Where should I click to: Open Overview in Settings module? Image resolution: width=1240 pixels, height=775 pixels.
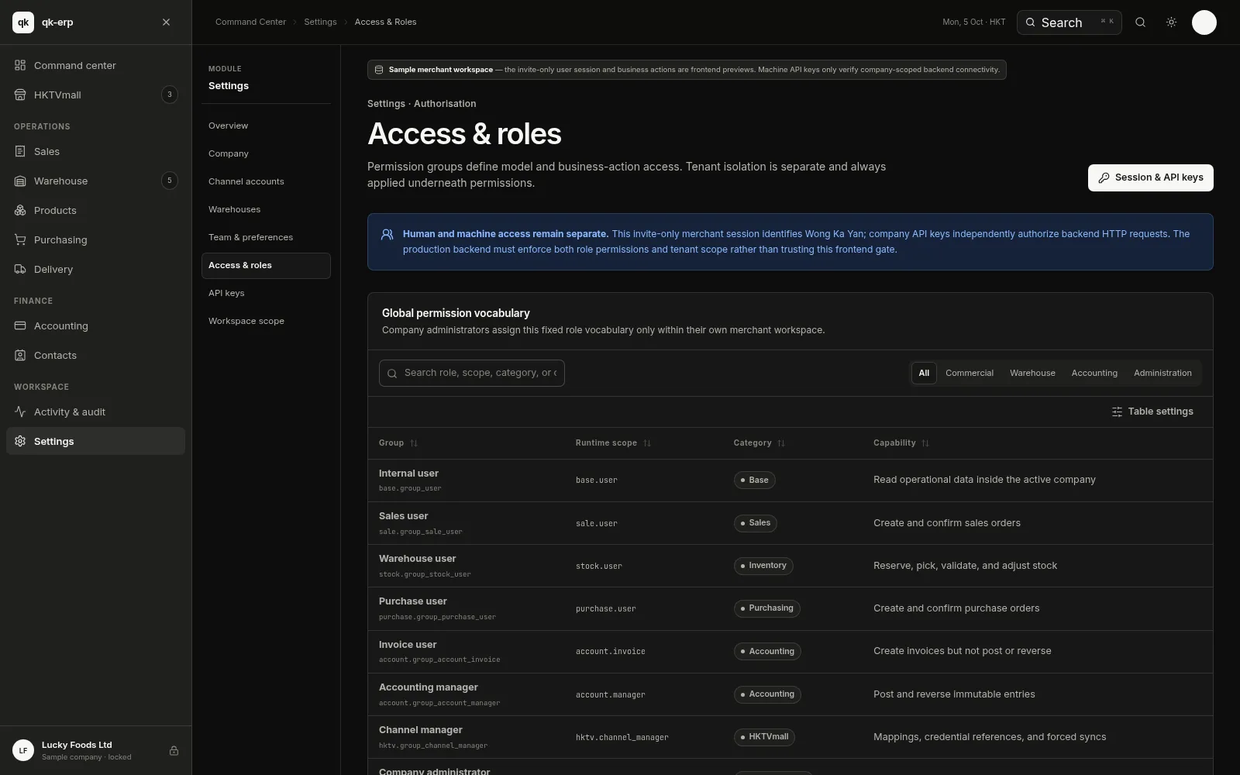coord(266,126)
